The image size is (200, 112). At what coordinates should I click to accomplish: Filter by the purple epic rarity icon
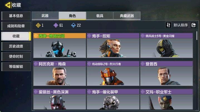[56, 25]
